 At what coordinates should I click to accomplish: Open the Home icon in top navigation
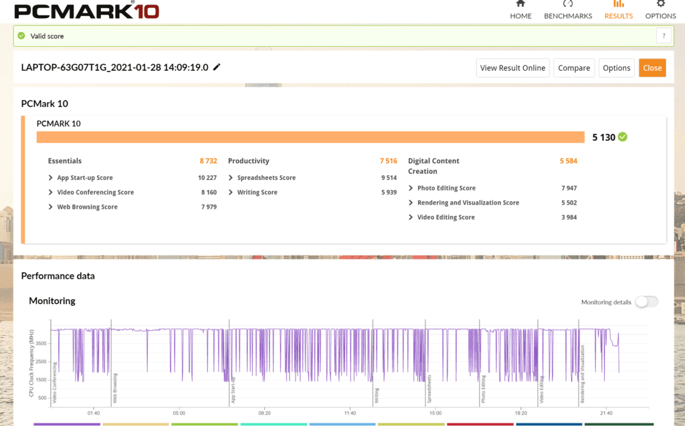coord(520,4)
